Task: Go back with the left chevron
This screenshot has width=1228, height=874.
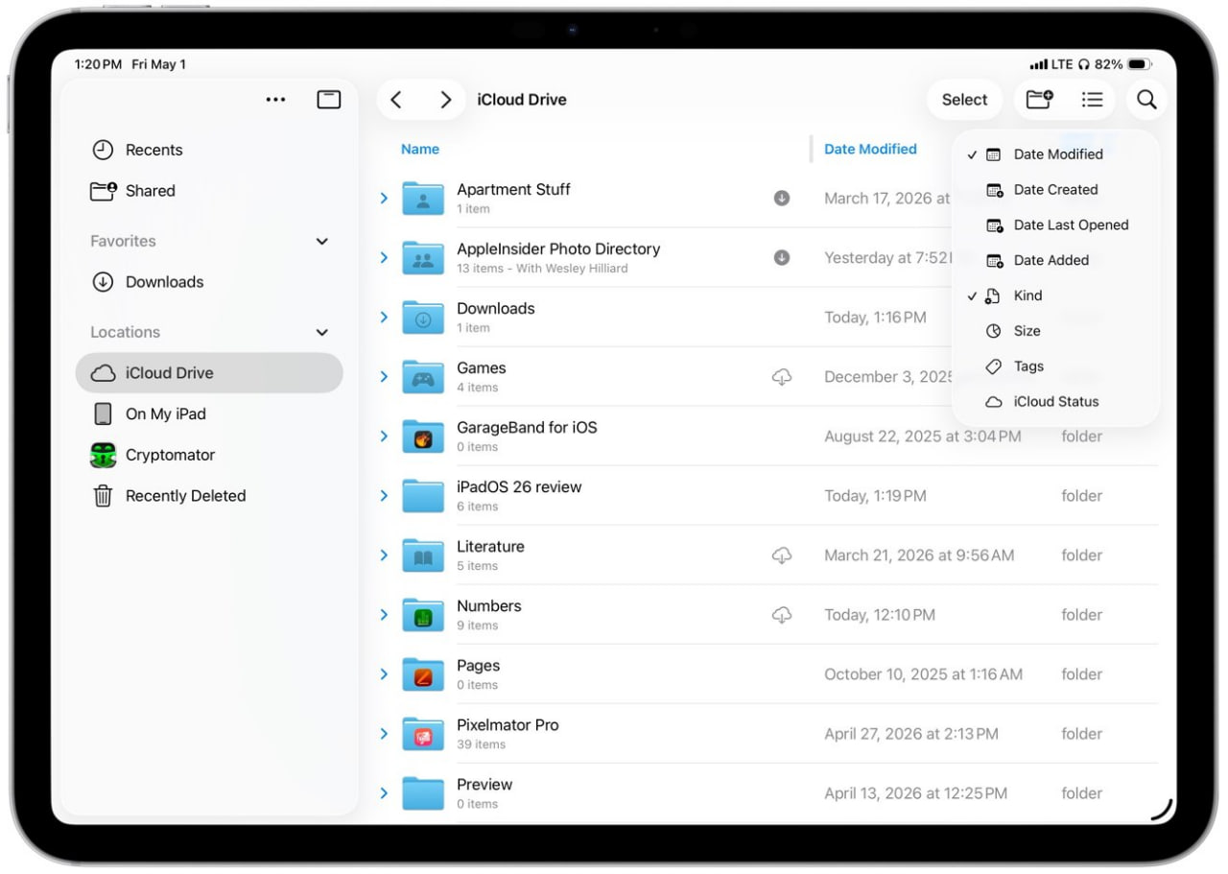Action: [x=396, y=100]
